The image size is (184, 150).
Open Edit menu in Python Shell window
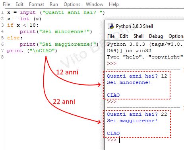(124, 36)
